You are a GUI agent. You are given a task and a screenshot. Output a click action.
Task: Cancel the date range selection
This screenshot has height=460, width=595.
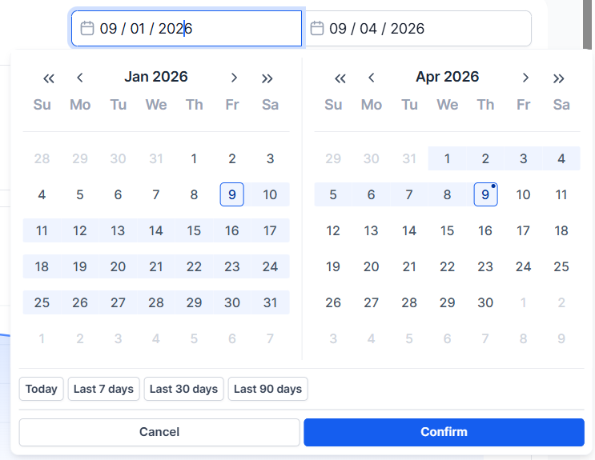pos(159,432)
